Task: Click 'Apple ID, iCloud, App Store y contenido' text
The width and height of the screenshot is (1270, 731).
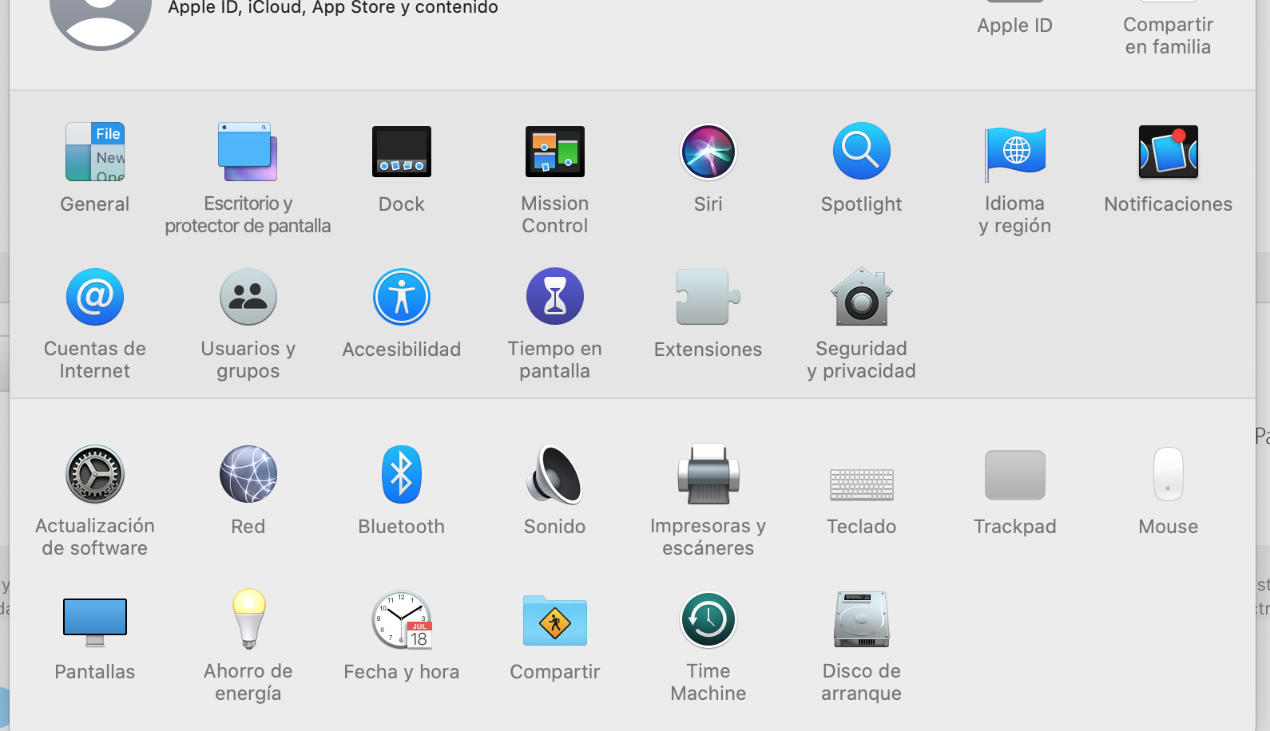Action: tap(333, 8)
